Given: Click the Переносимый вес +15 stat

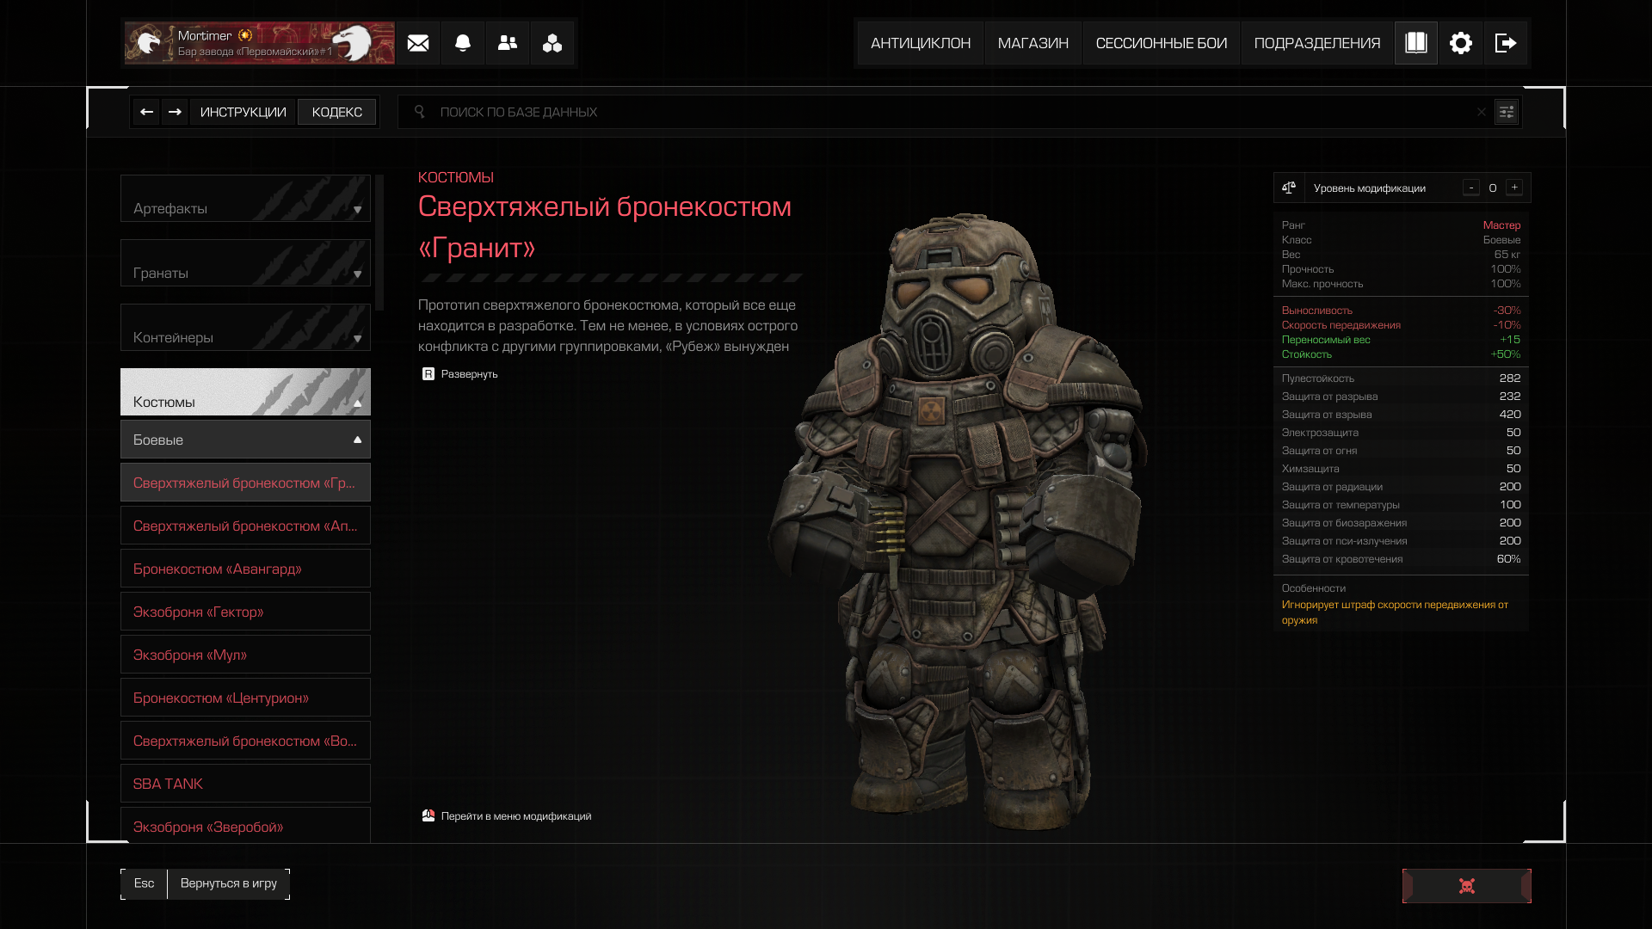Looking at the screenshot, I should point(1401,340).
